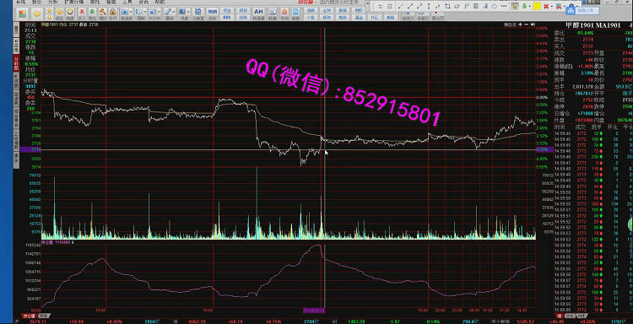Image resolution: width=633 pixels, height=324 pixels.
Task: Switch to the 分时图 side tab
Action: [x=17, y=64]
